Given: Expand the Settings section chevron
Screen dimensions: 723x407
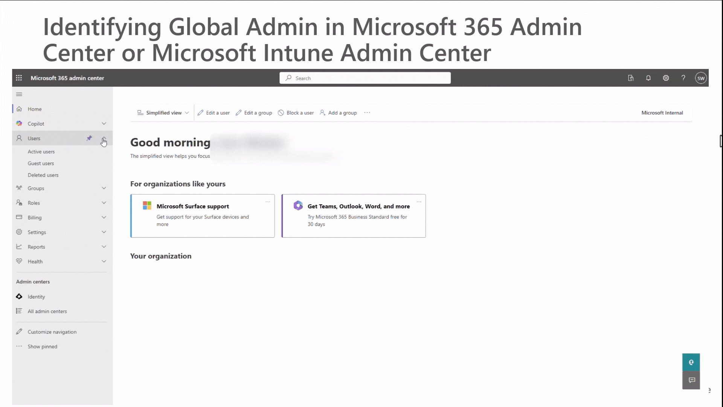Looking at the screenshot, I should 104,232.
